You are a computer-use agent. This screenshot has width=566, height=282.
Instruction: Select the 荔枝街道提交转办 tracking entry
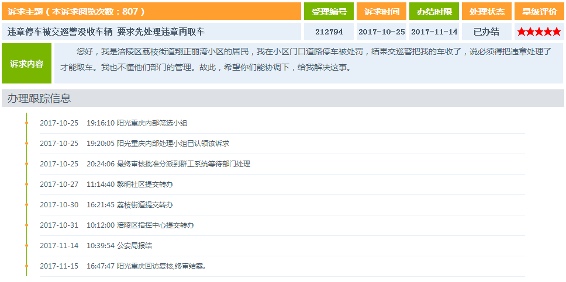(145, 205)
